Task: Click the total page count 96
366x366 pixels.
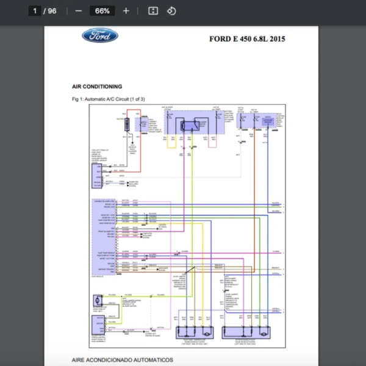Action: (52, 11)
